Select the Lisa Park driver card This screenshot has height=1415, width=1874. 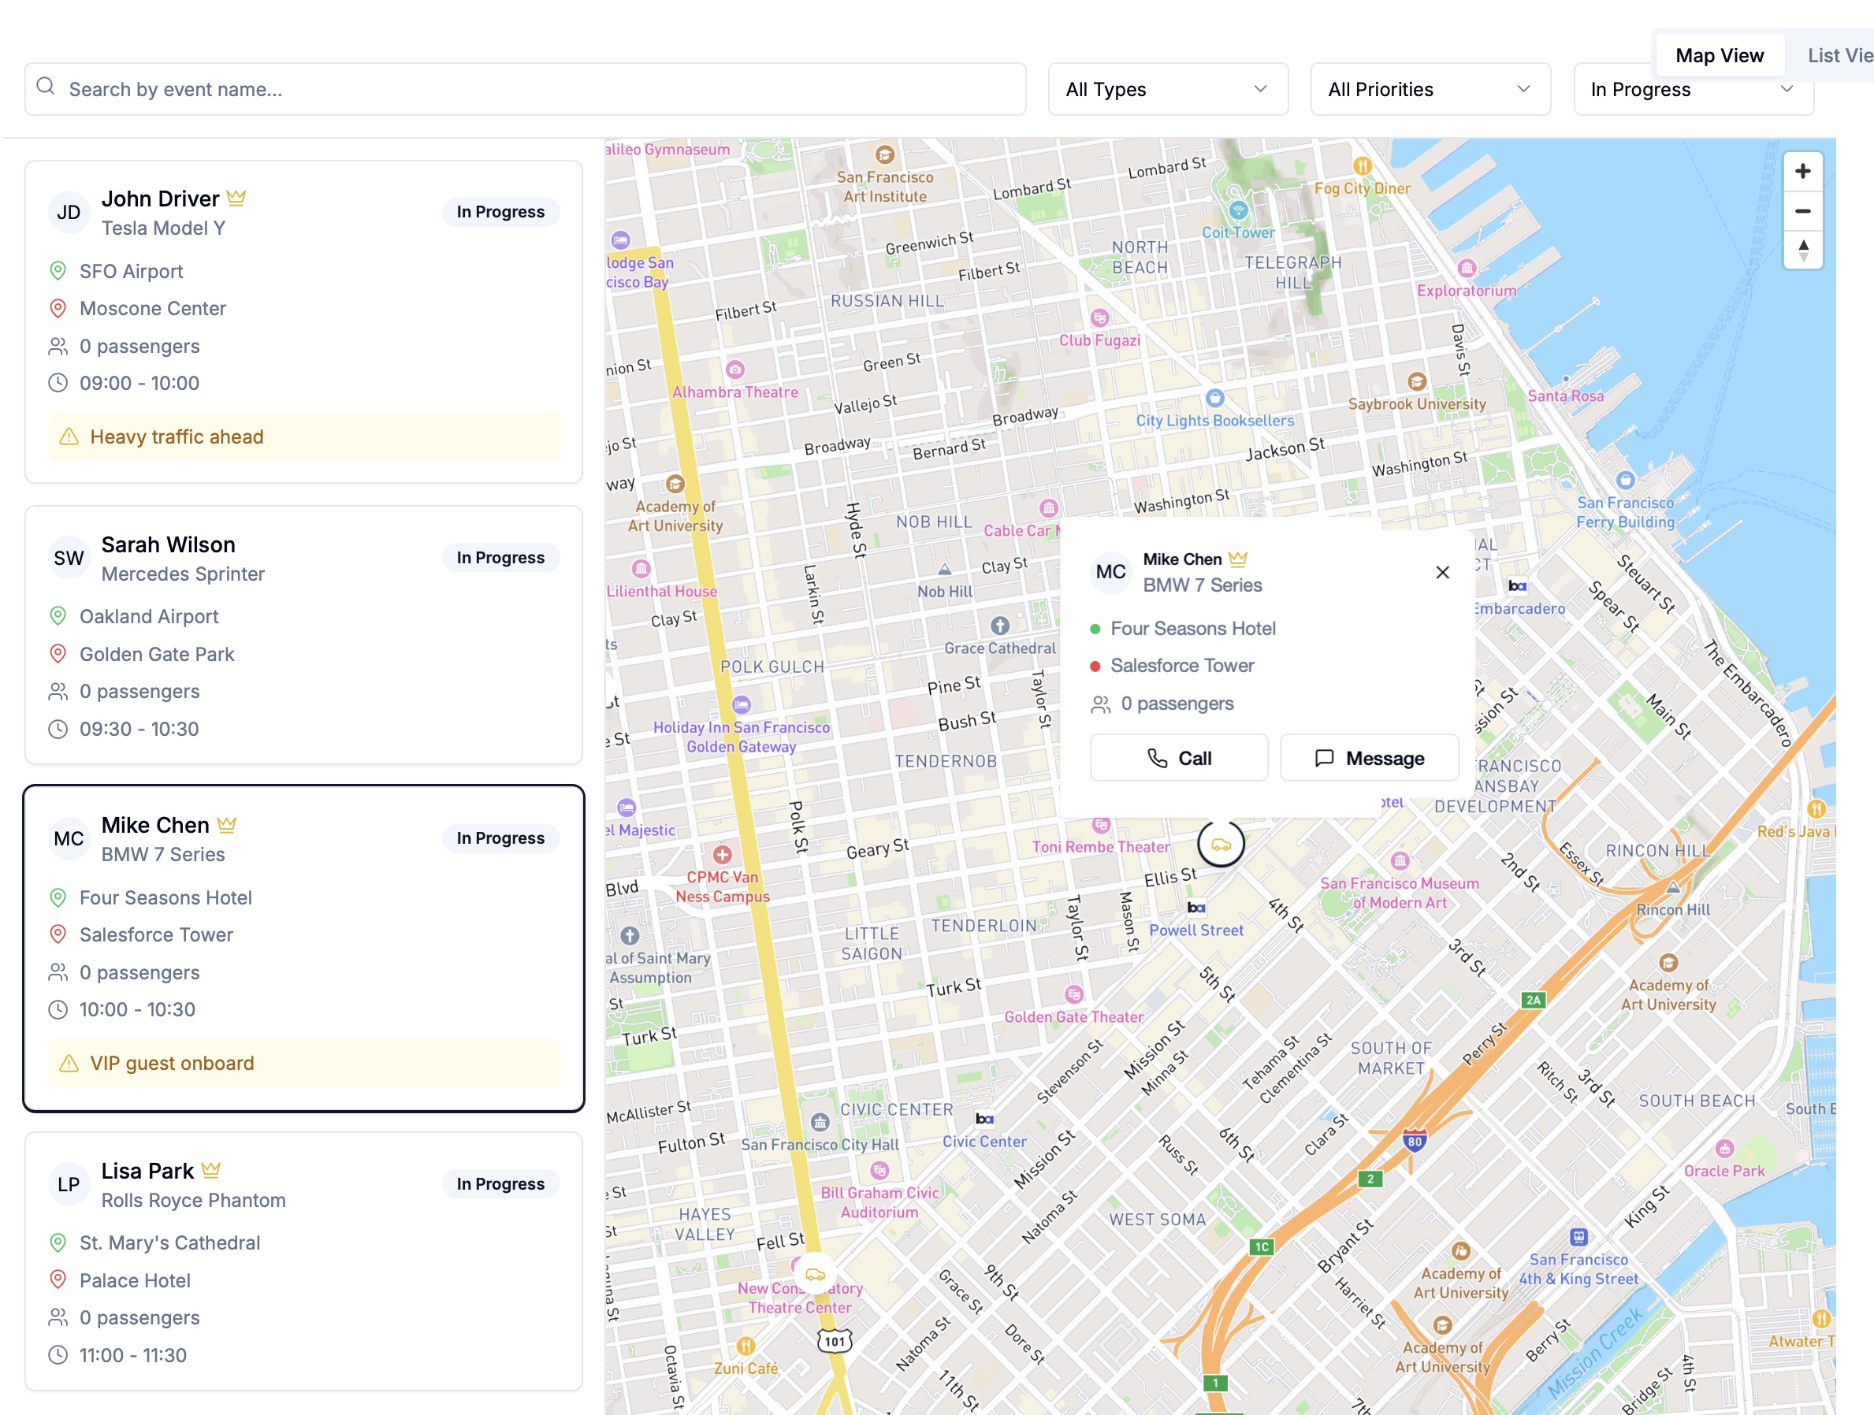(x=303, y=1261)
